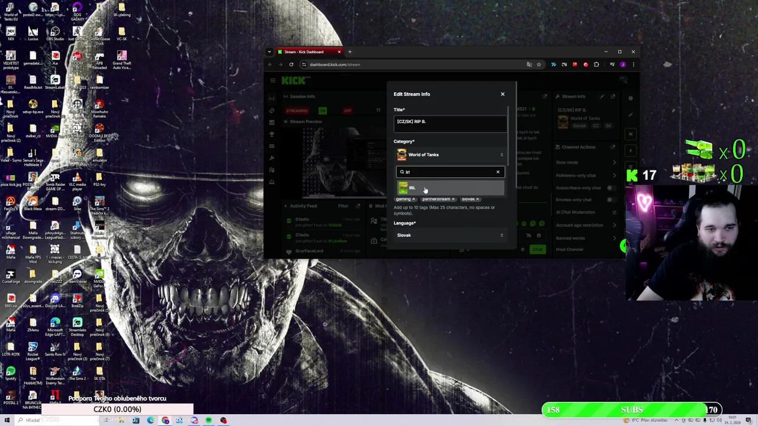Click the Kick logo
This screenshot has height=426, width=758.
294,80
